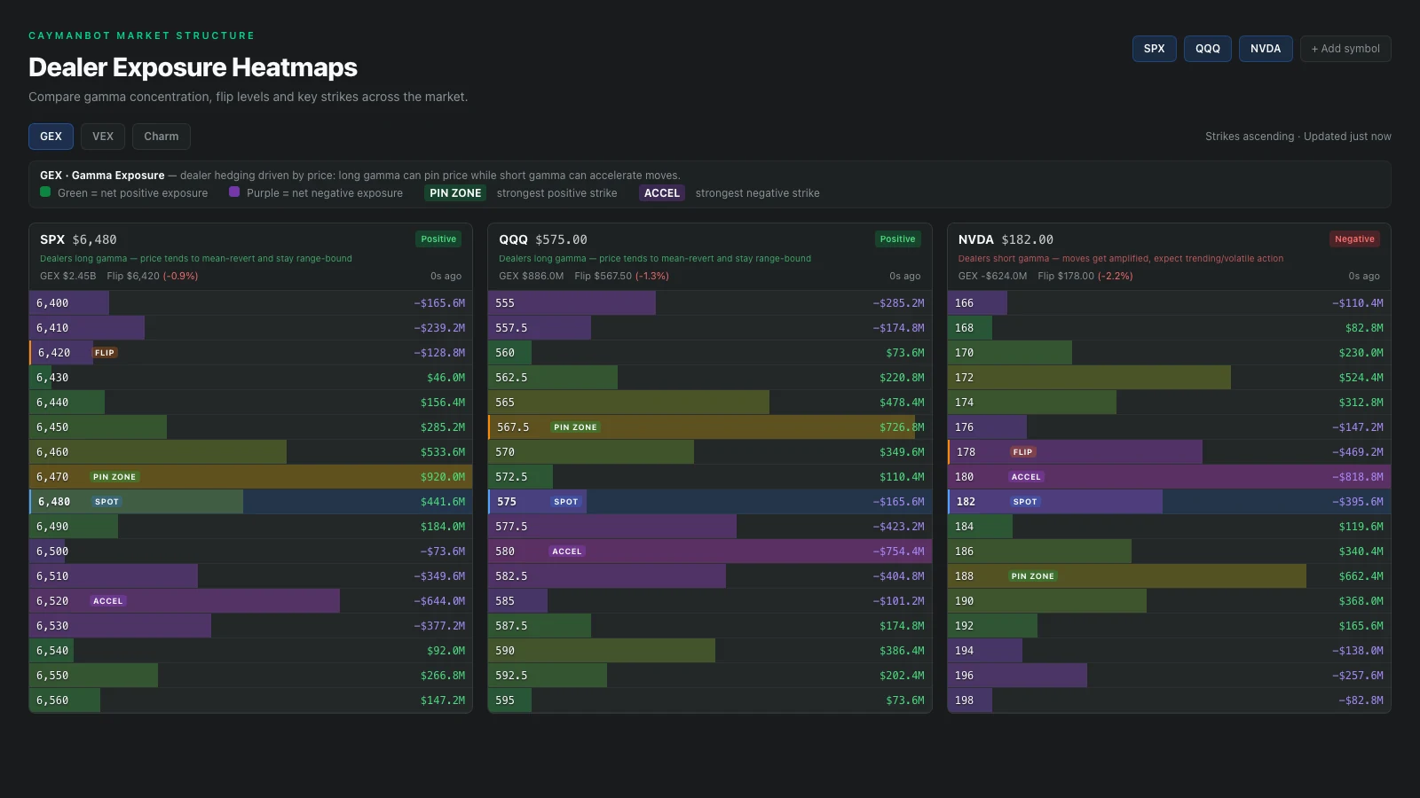Image resolution: width=1420 pixels, height=798 pixels.
Task: Click the SPOT badge on SPX 6,480
Action: [106, 502]
